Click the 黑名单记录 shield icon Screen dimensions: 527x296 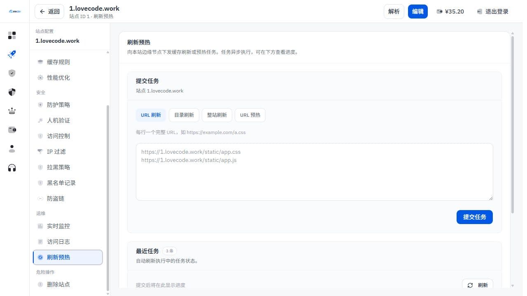40,183
